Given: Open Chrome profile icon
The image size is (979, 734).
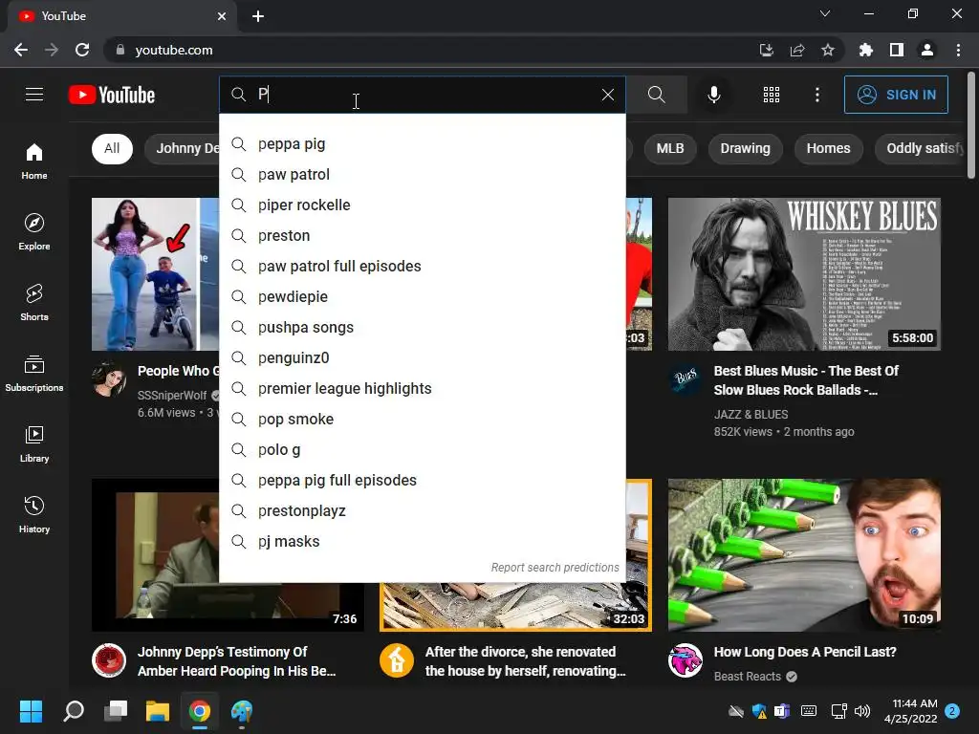Looking at the screenshot, I should (927, 50).
